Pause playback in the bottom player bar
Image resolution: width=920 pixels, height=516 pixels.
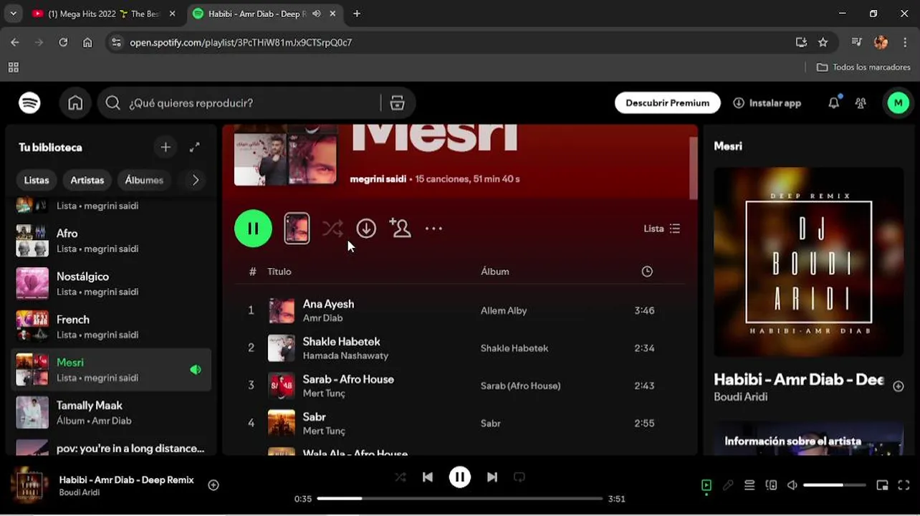pos(460,477)
